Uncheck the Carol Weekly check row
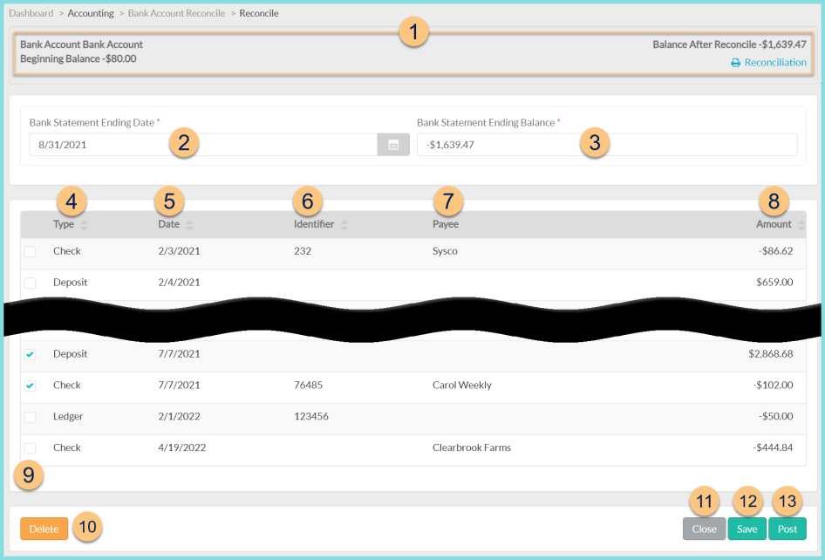Screen dimensions: 825x560 tap(31, 385)
